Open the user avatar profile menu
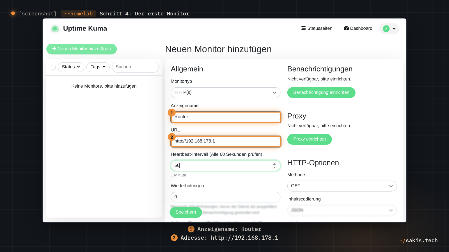 [389, 29]
